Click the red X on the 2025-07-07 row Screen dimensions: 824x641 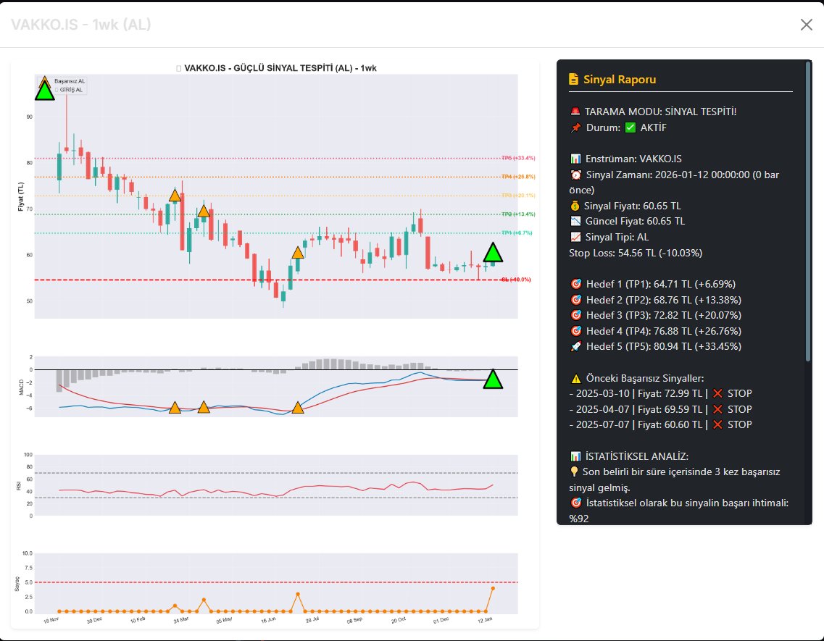coord(718,424)
